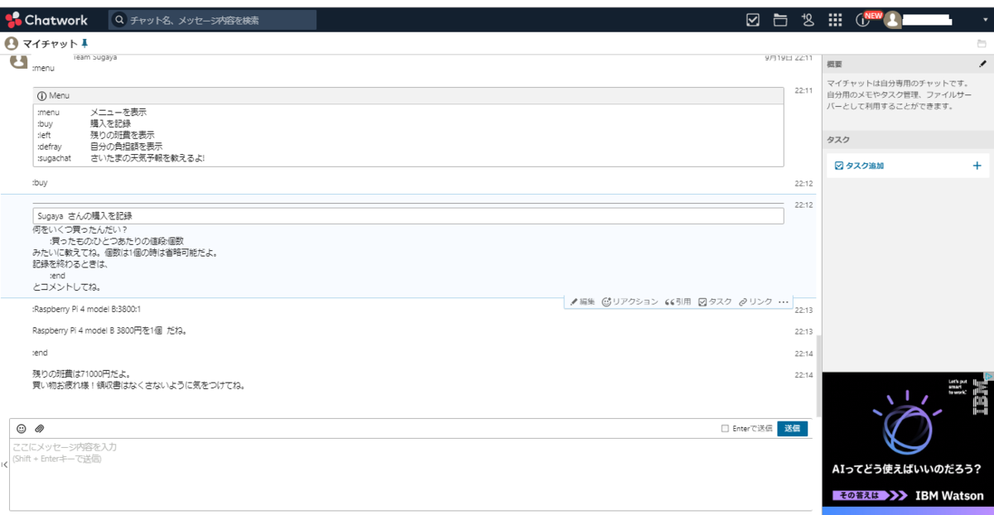Open the more options ellipsis in action bar
The image size is (994, 515).
click(x=784, y=302)
